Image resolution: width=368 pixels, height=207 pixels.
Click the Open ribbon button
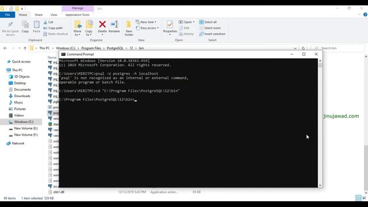coord(186,22)
